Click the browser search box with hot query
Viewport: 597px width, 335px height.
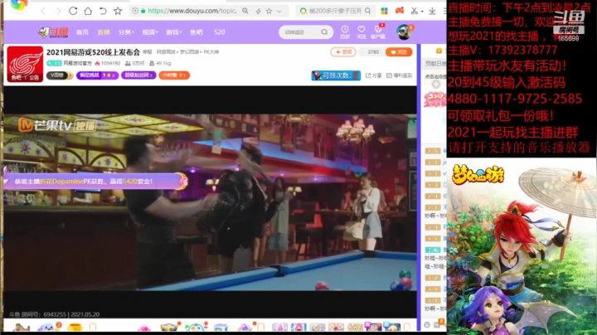point(335,11)
